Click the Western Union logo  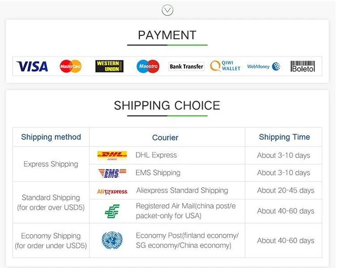(x=109, y=67)
